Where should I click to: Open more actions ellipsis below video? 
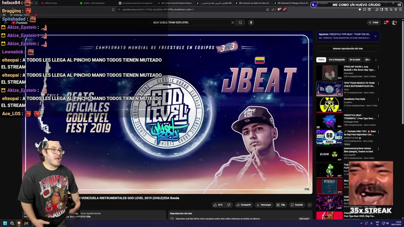309,205
